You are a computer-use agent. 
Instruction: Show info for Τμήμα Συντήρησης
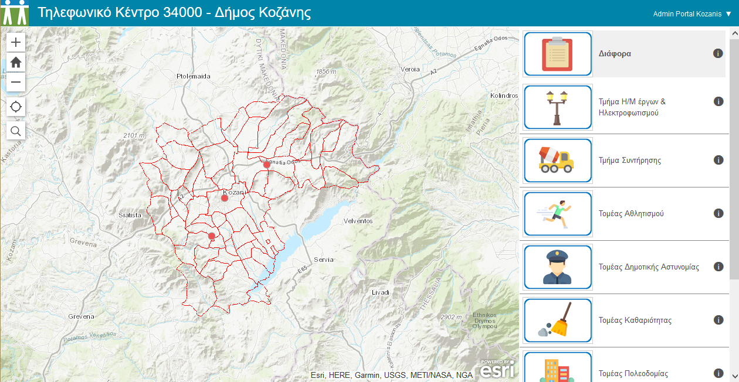[718, 160]
